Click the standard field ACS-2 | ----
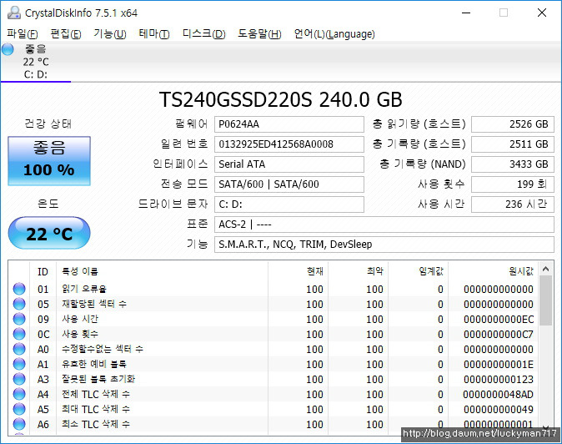 pyautogui.click(x=384, y=225)
